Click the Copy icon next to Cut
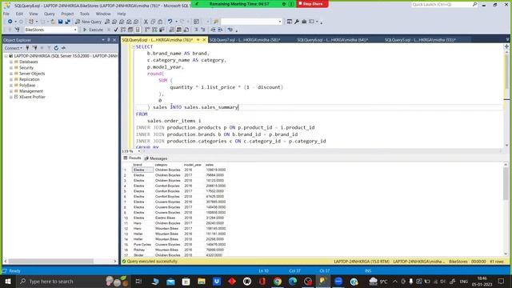The image size is (512, 288). (x=153, y=22)
